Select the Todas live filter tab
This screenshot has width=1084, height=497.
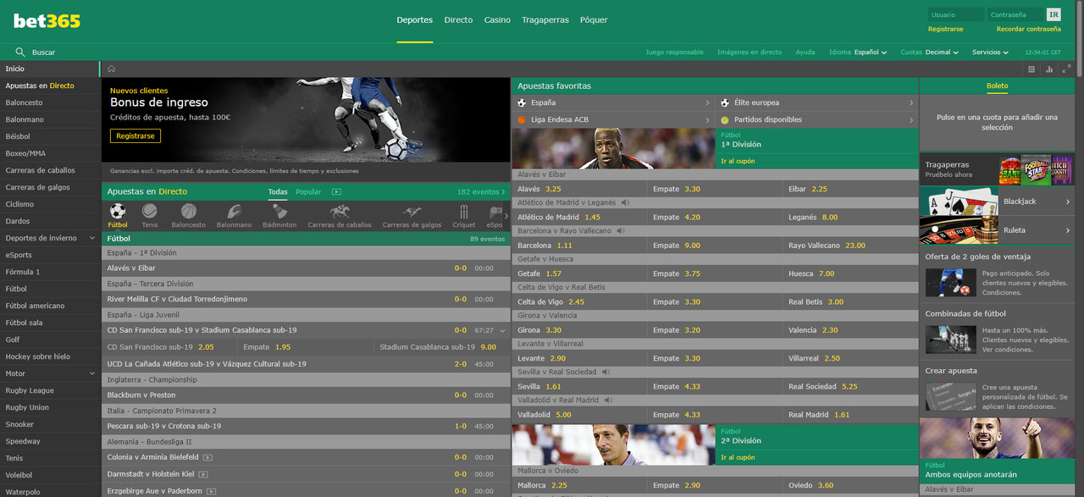[x=278, y=192]
